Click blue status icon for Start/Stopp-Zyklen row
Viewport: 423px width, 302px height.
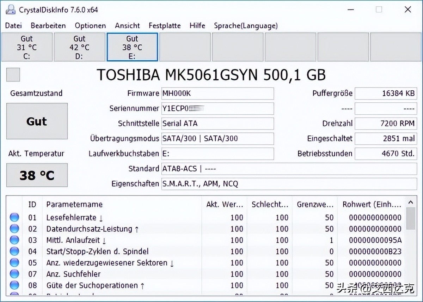pyautogui.click(x=14, y=252)
